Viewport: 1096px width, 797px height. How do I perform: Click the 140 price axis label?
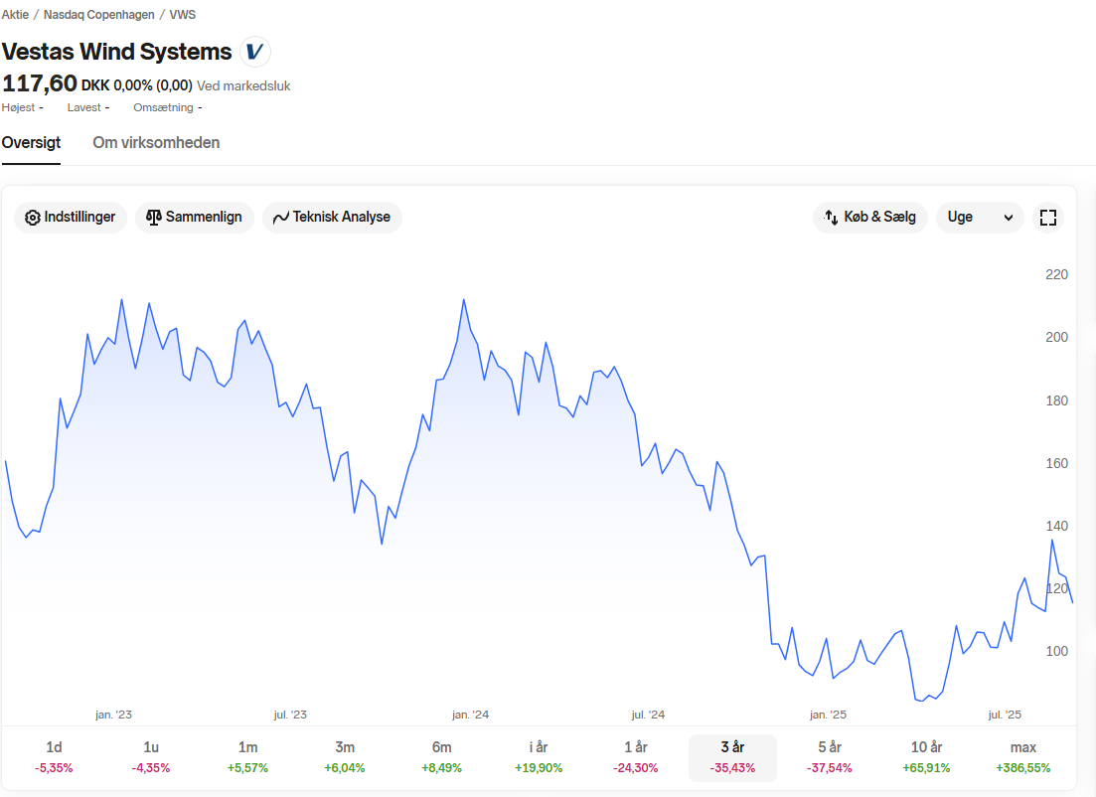coord(1056,526)
